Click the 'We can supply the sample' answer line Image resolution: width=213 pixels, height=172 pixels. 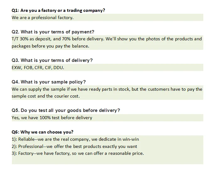[107, 89]
